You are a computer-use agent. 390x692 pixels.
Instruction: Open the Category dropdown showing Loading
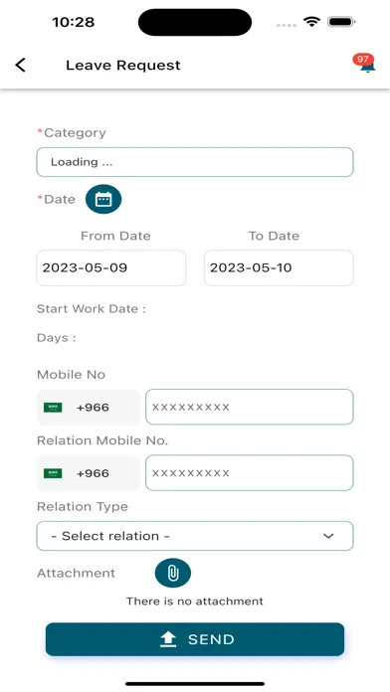(x=195, y=162)
